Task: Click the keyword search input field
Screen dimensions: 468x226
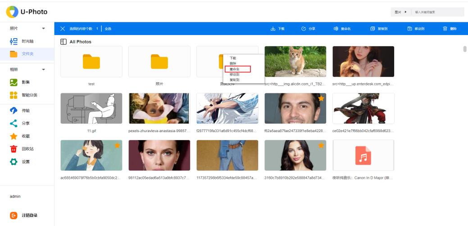Action: [x=437, y=12]
